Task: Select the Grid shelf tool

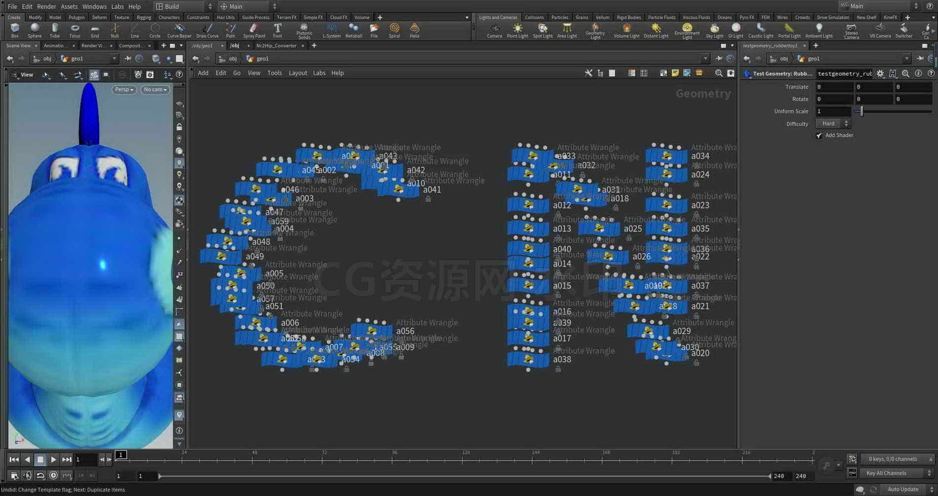Action: [x=95, y=30]
